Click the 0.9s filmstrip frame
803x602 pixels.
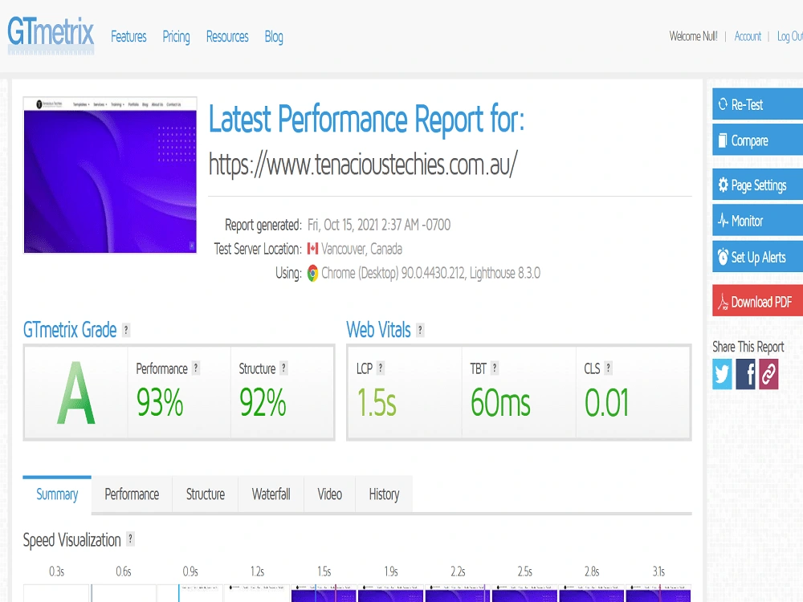tap(190, 593)
